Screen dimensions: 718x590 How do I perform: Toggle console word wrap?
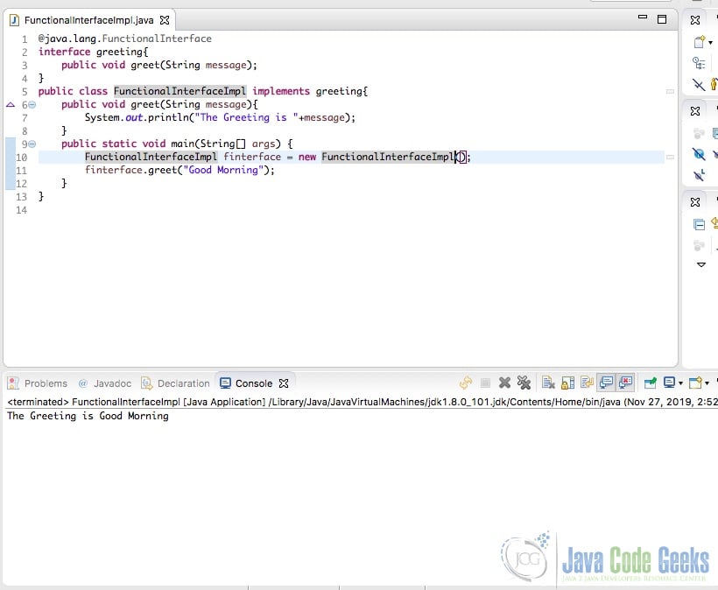(587, 383)
